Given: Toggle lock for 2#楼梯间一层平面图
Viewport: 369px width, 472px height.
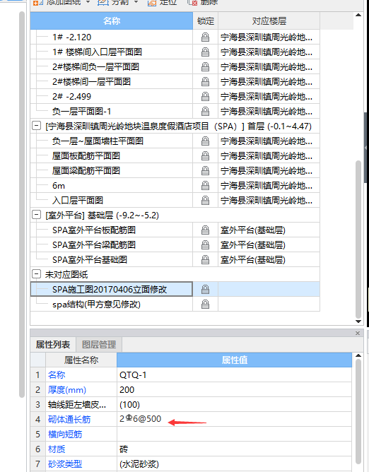Looking at the screenshot, I should click(x=205, y=81).
